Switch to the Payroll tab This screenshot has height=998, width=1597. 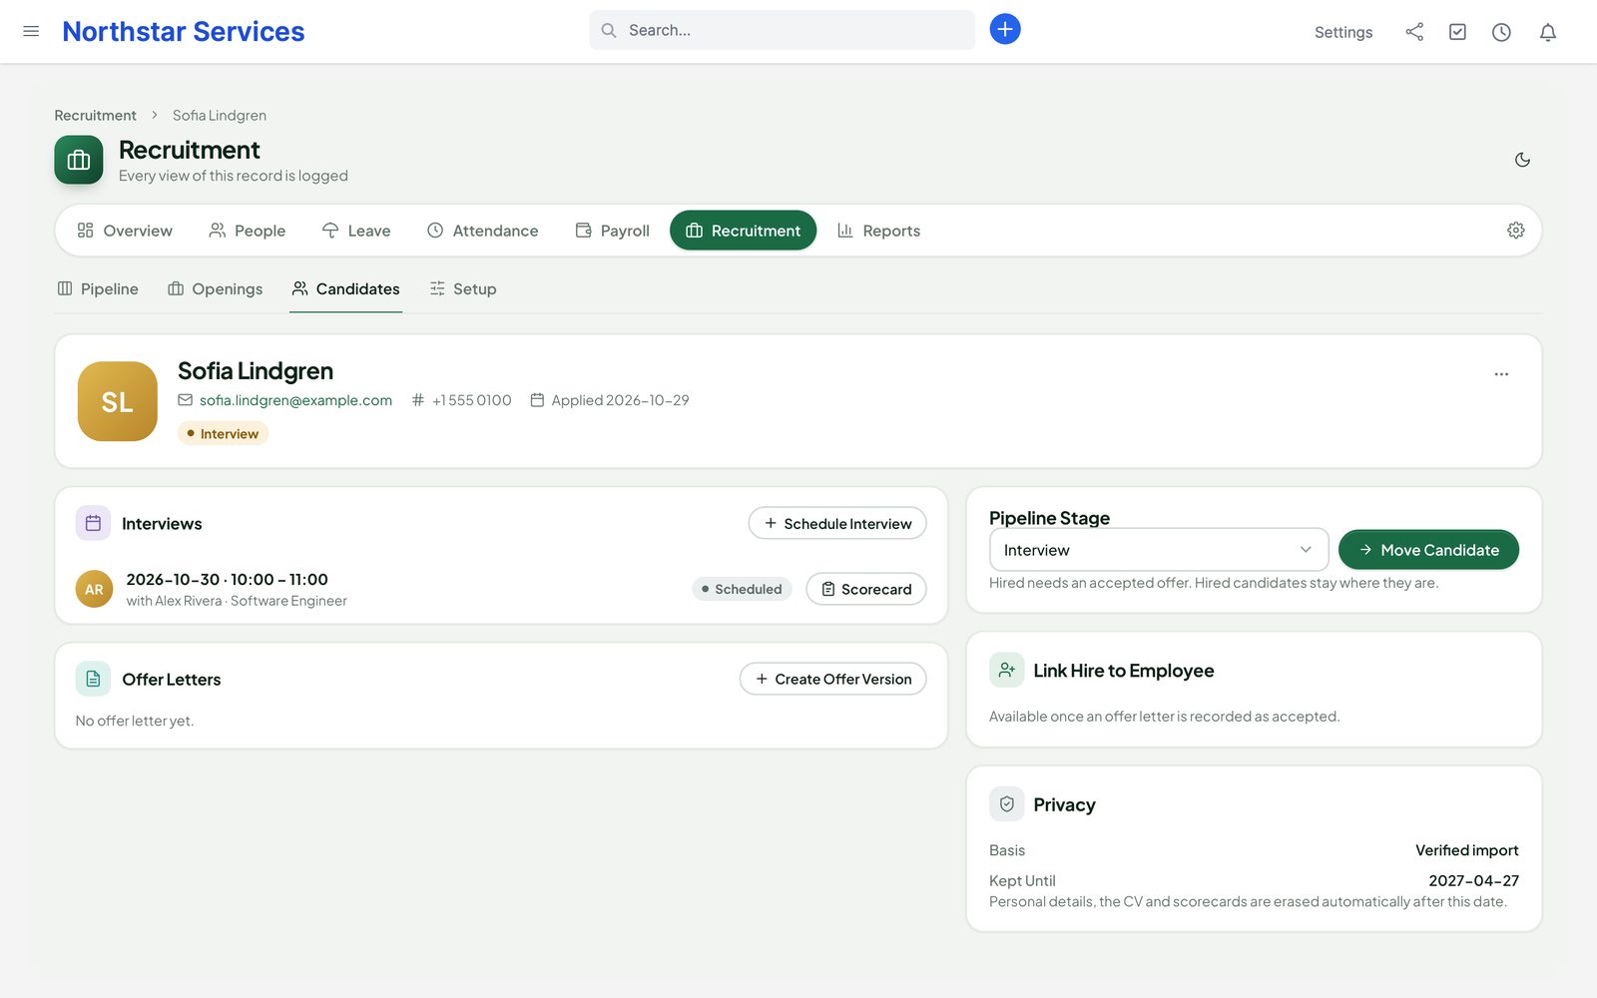tap(613, 231)
